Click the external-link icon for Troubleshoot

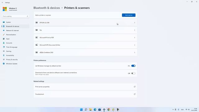[x=135, y=94]
